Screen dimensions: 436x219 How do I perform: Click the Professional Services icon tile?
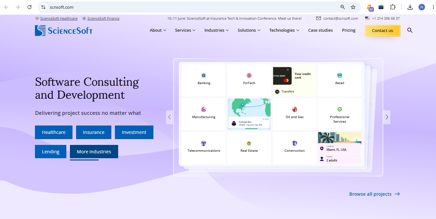(x=340, y=114)
